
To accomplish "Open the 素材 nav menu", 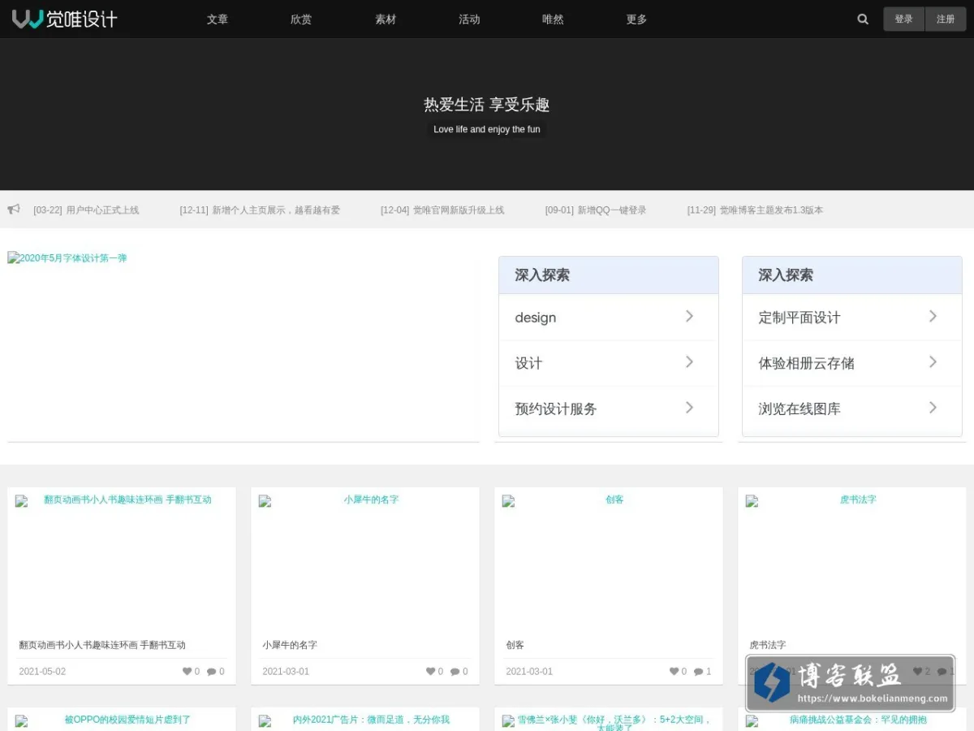I will point(386,19).
